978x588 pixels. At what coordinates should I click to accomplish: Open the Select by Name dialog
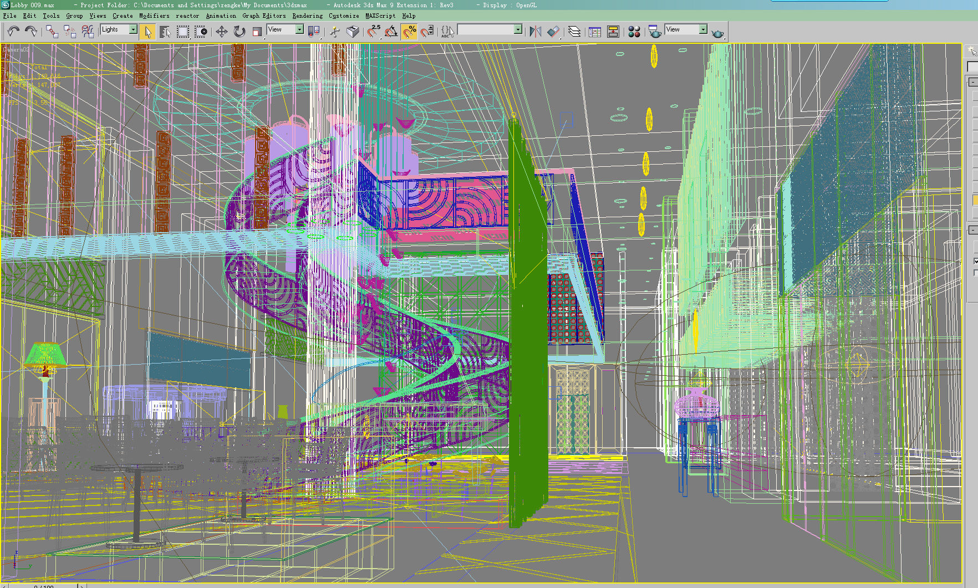[x=165, y=32]
